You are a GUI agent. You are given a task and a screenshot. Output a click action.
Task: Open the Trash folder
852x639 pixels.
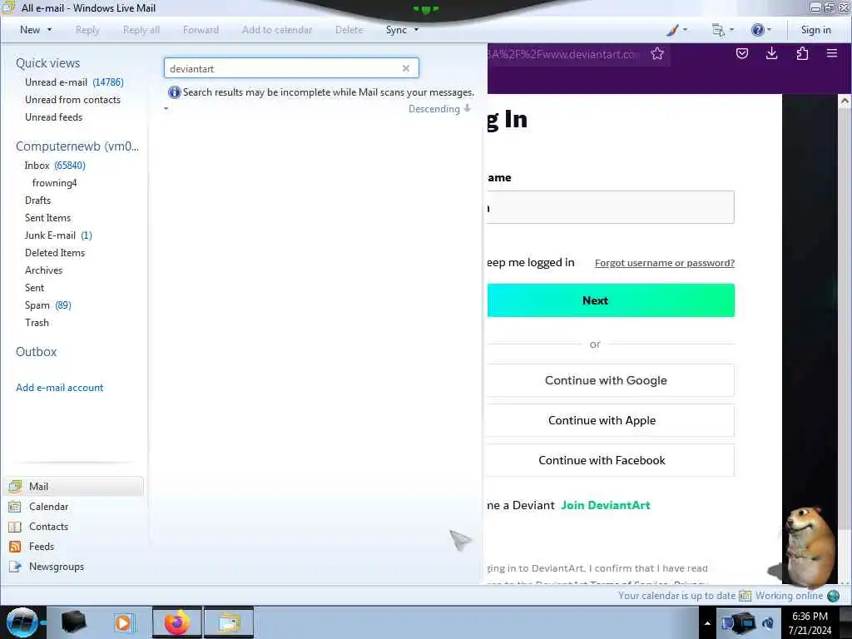pos(37,323)
